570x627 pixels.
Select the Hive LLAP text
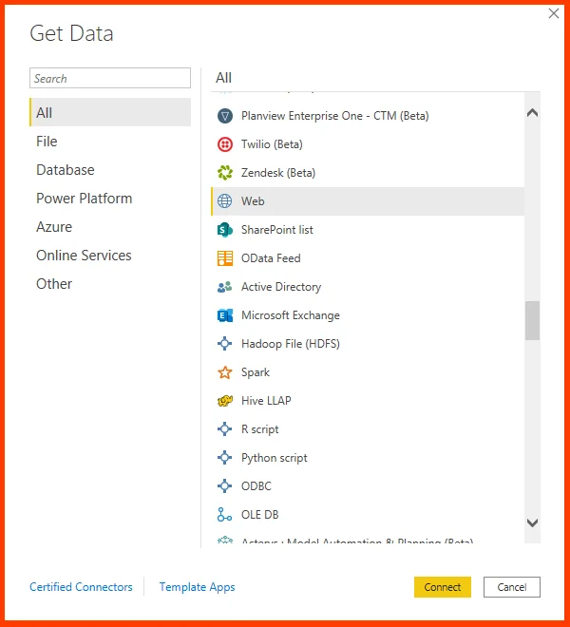pos(266,401)
